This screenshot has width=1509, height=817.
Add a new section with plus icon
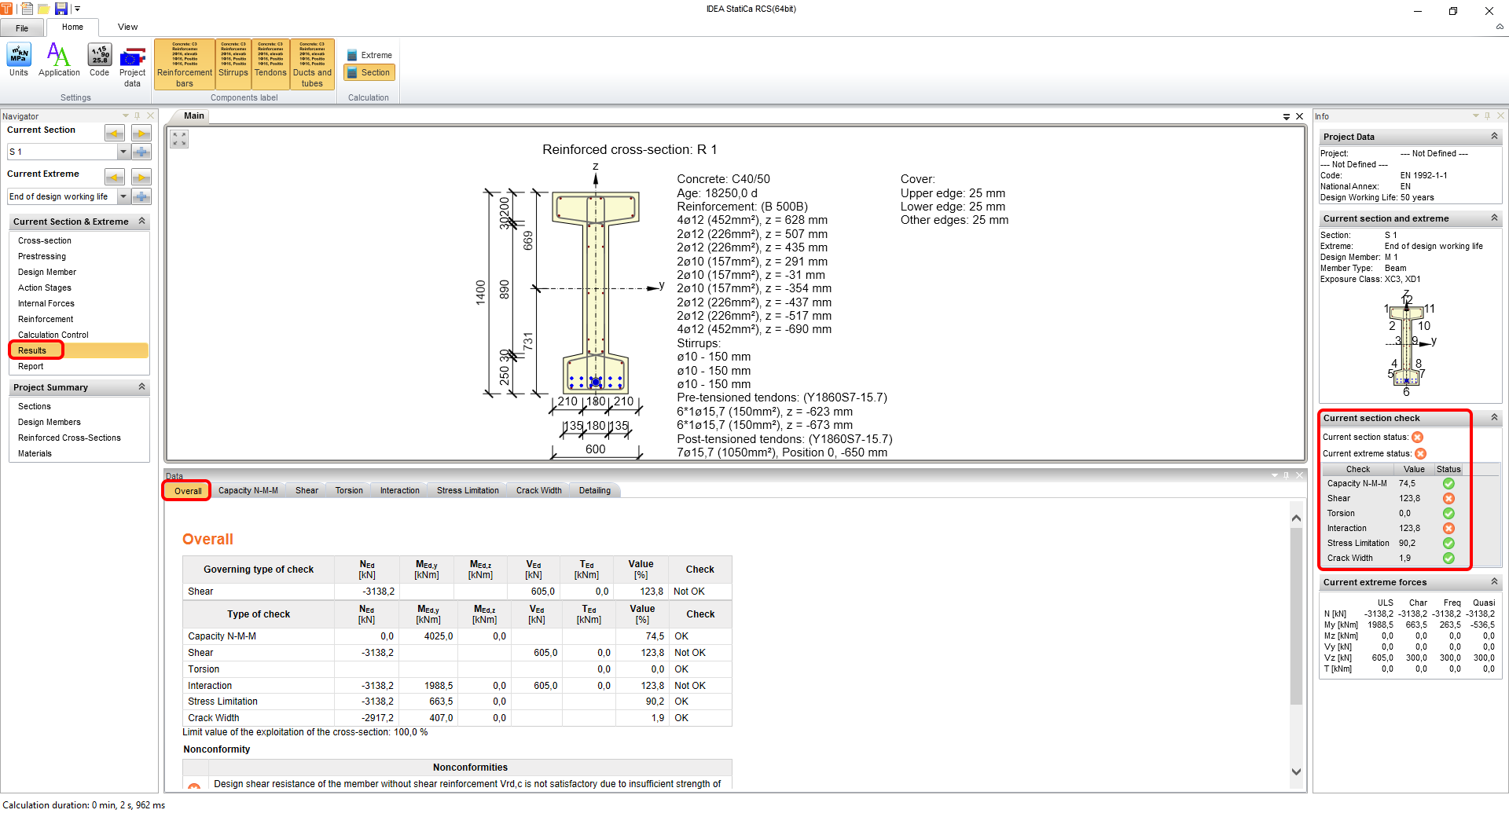click(141, 152)
